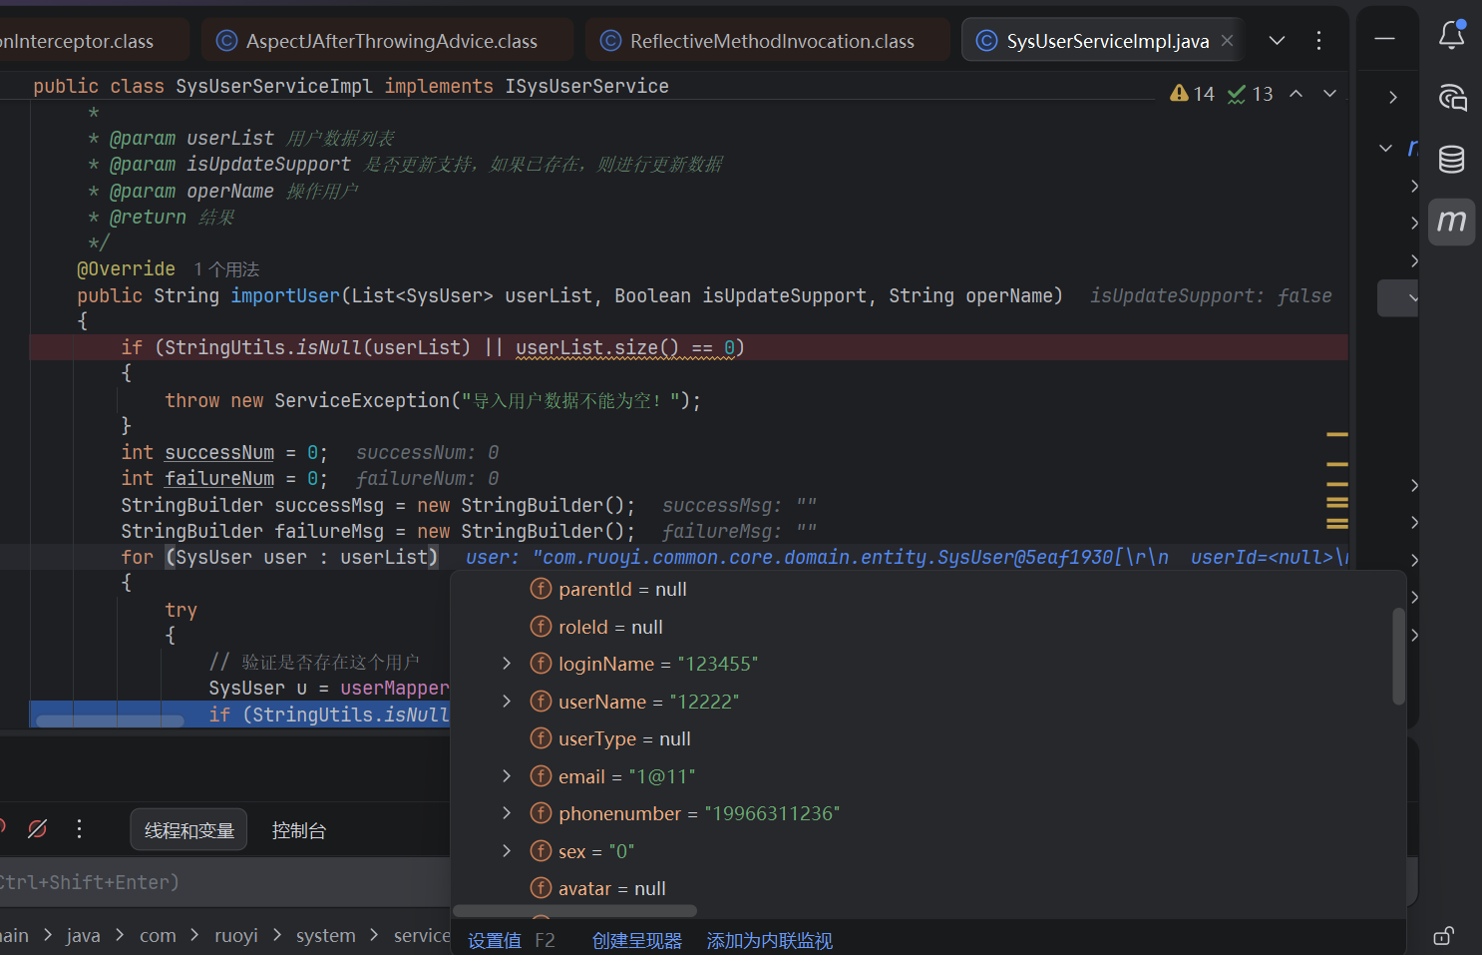
Task: Click the 添加为内联监视 link
Action: 770,940
